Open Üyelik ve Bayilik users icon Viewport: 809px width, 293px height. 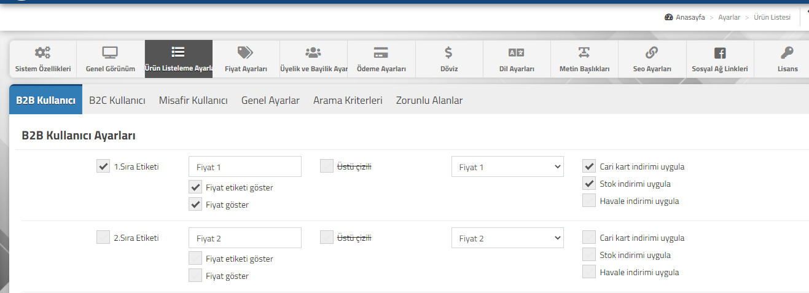pos(313,53)
